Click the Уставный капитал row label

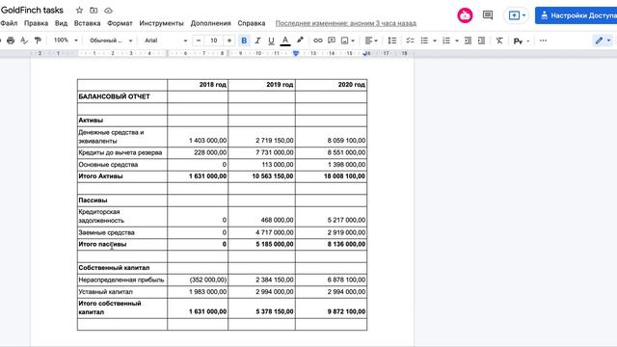click(105, 292)
